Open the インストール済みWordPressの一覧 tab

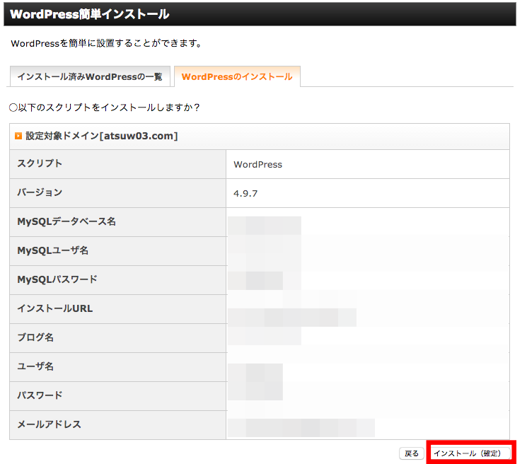click(90, 76)
